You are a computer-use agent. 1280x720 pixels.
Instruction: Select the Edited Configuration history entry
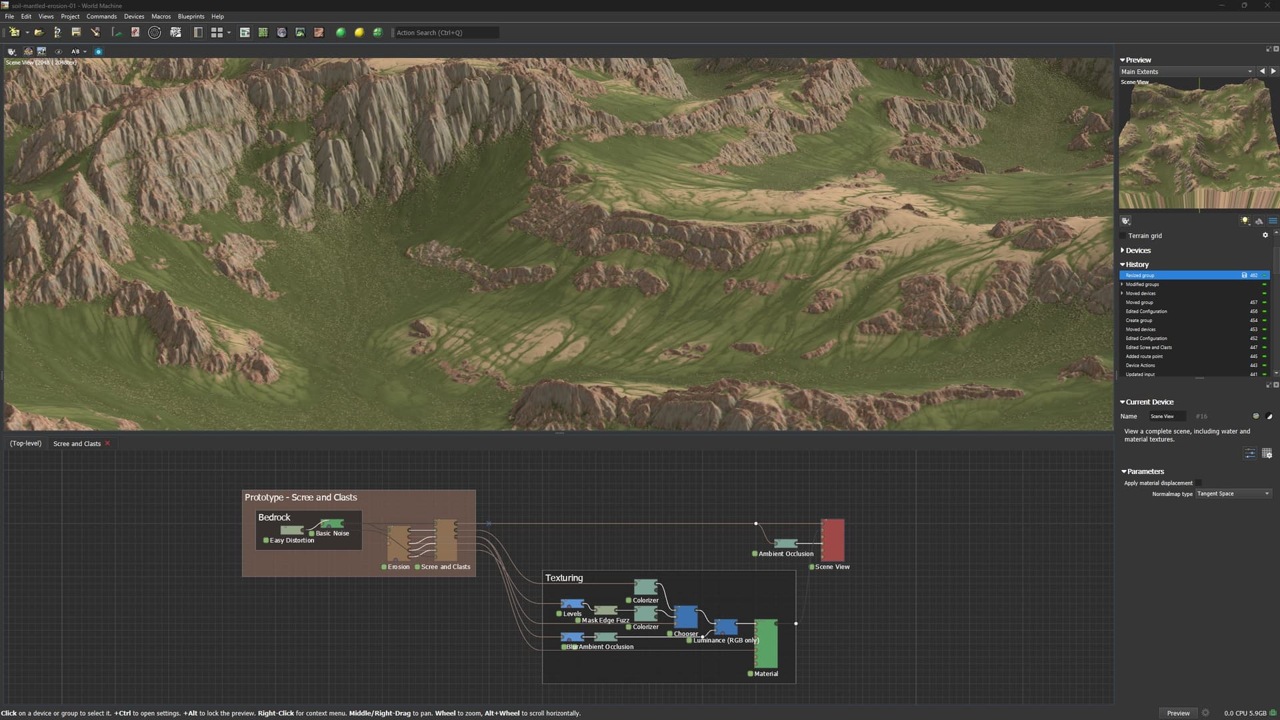1146,311
